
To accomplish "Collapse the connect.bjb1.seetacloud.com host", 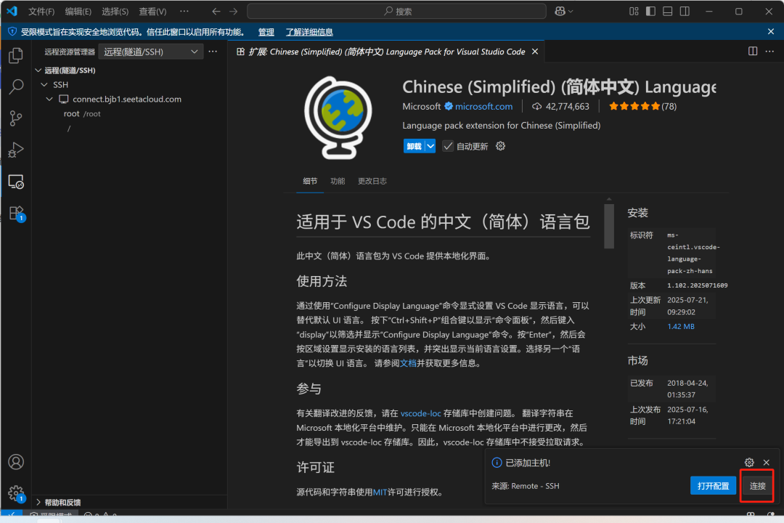I will click(49, 99).
